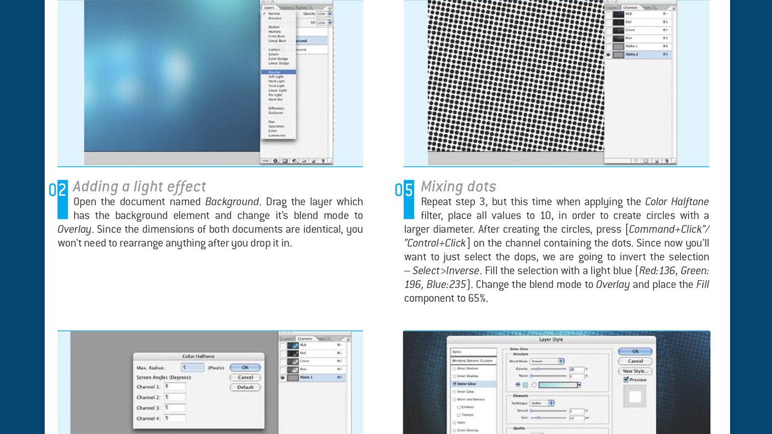
Task: Toggle visibility box of Red channel above Alpha 2
Action: 608,22
